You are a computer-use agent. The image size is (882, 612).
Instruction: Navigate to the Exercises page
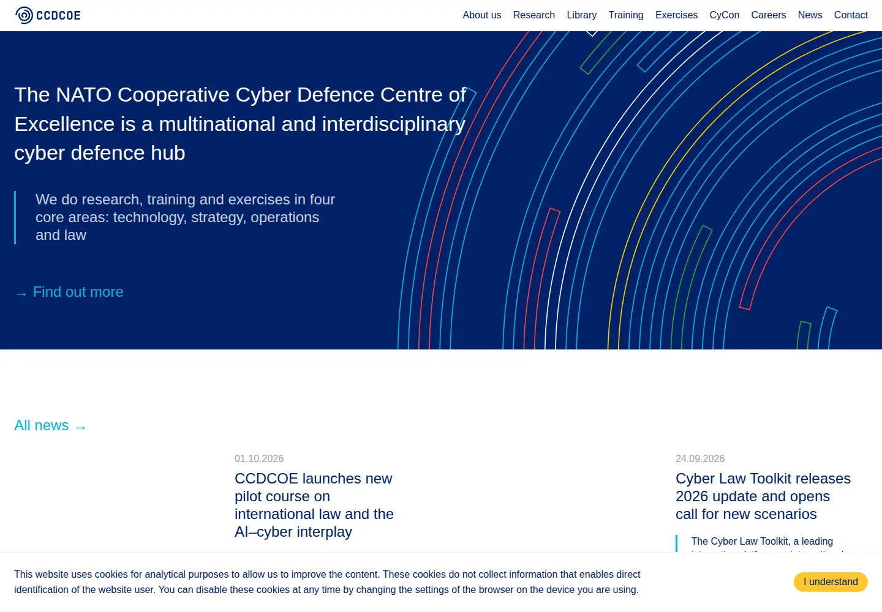tap(676, 15)
